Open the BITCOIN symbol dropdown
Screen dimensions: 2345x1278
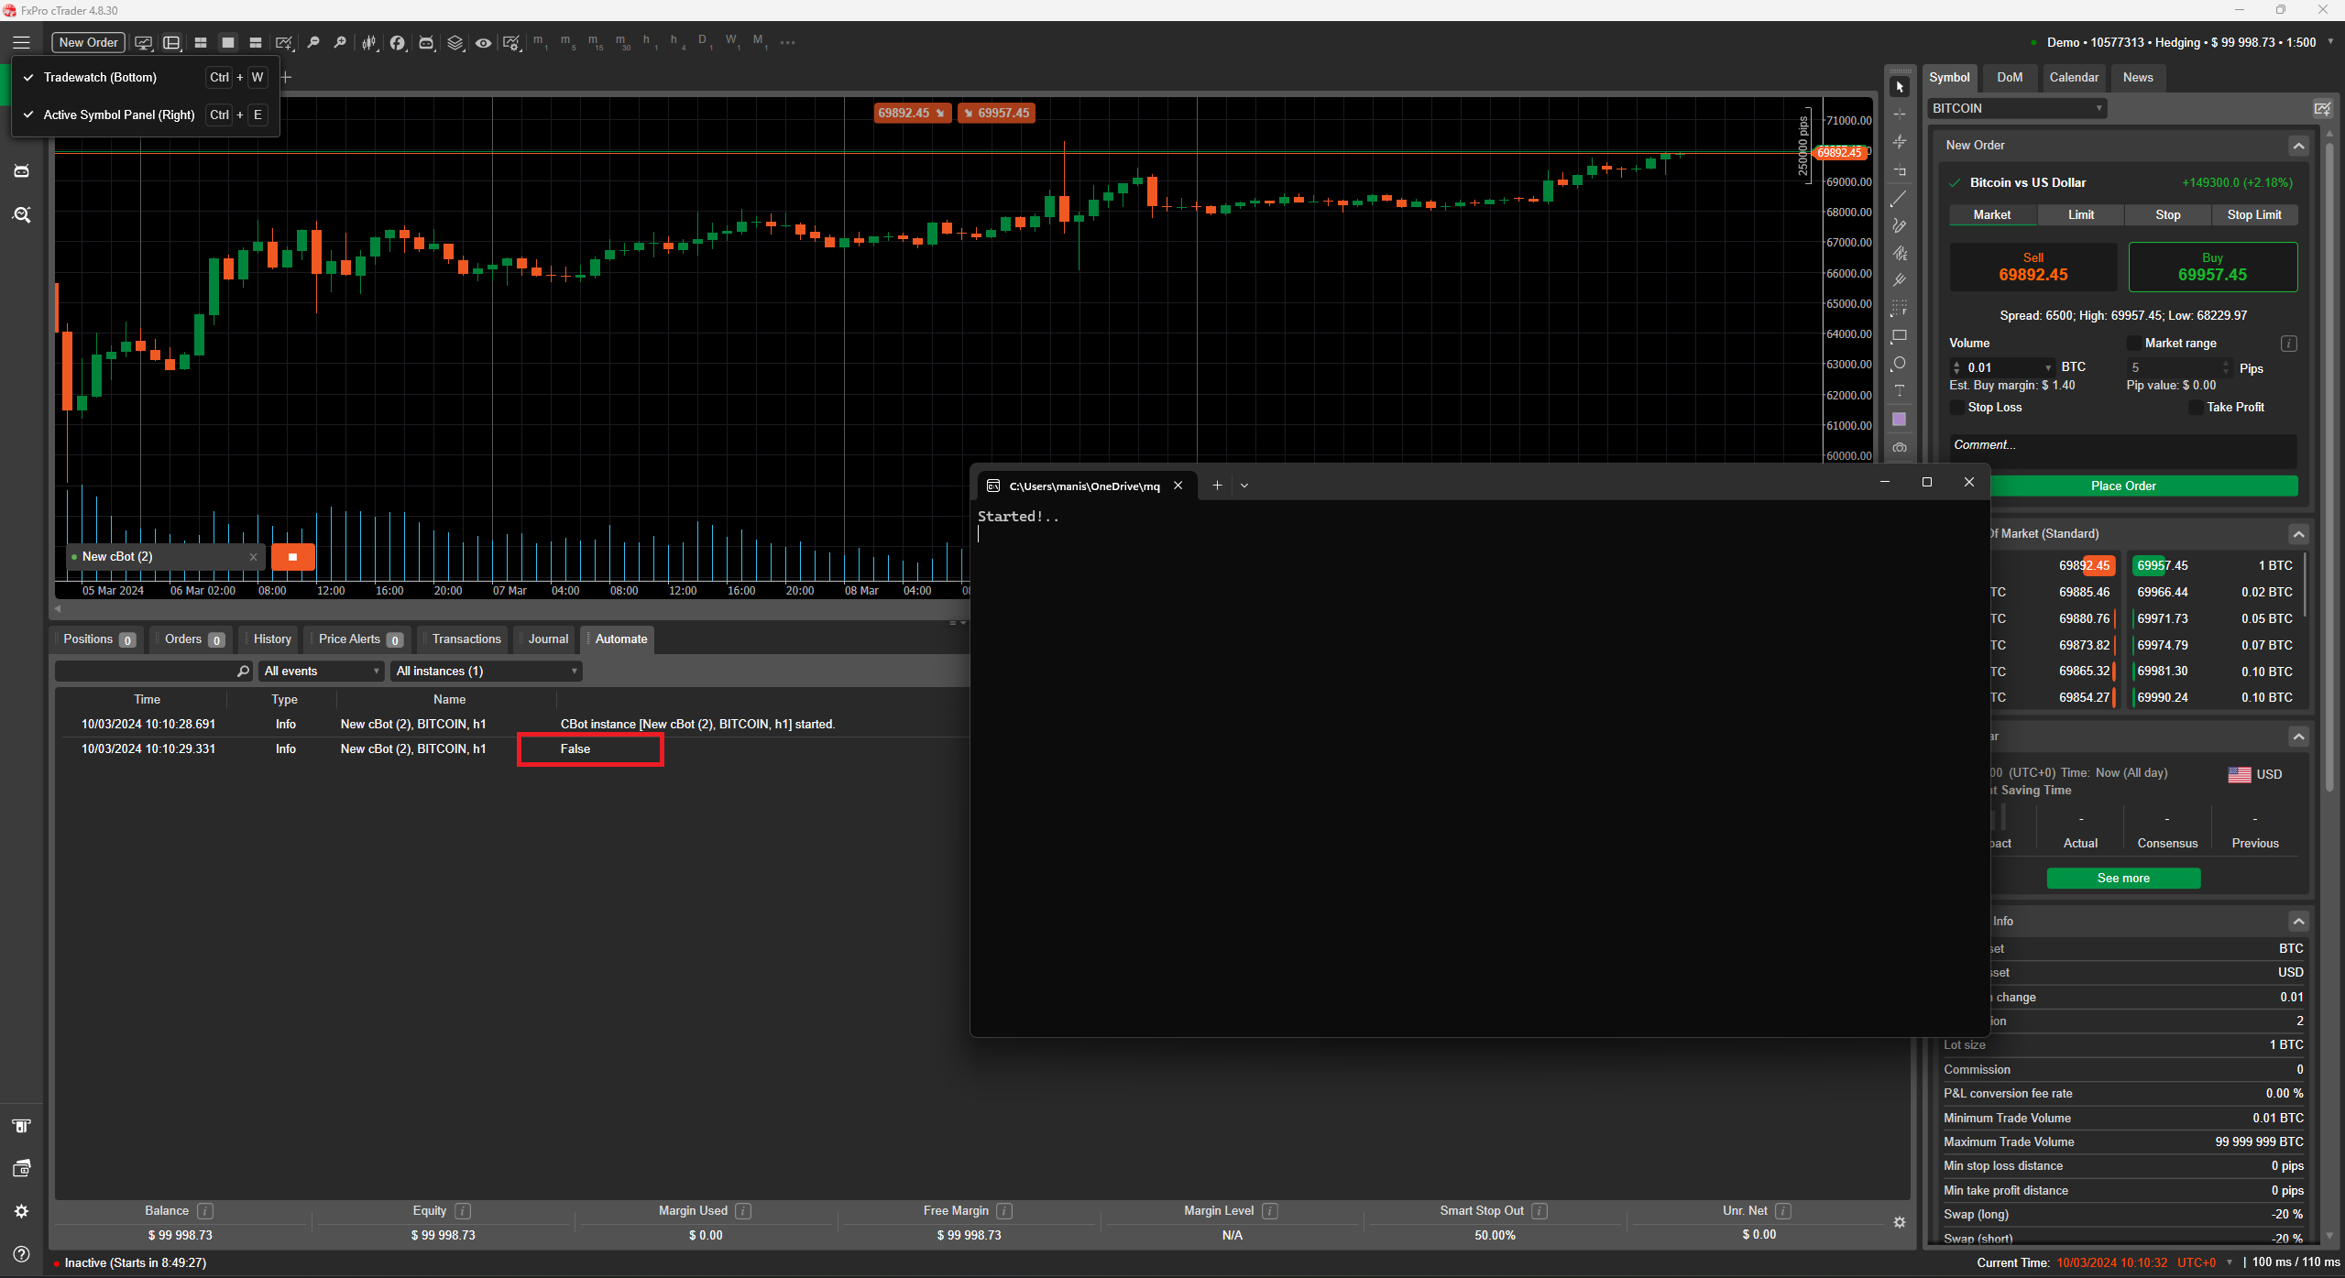pos(2017,108)
